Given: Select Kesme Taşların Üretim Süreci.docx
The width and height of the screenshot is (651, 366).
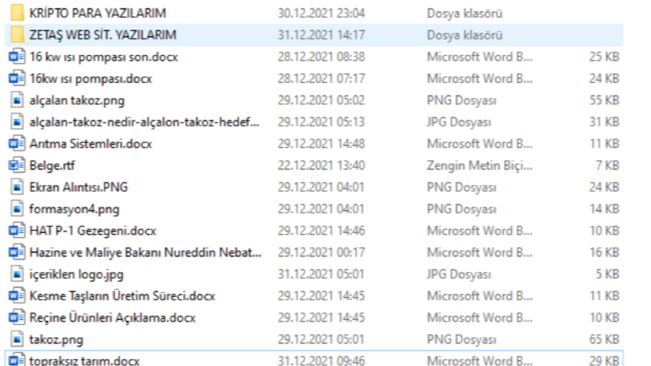Looking at the screenshot, I should [x=122, y=296].
